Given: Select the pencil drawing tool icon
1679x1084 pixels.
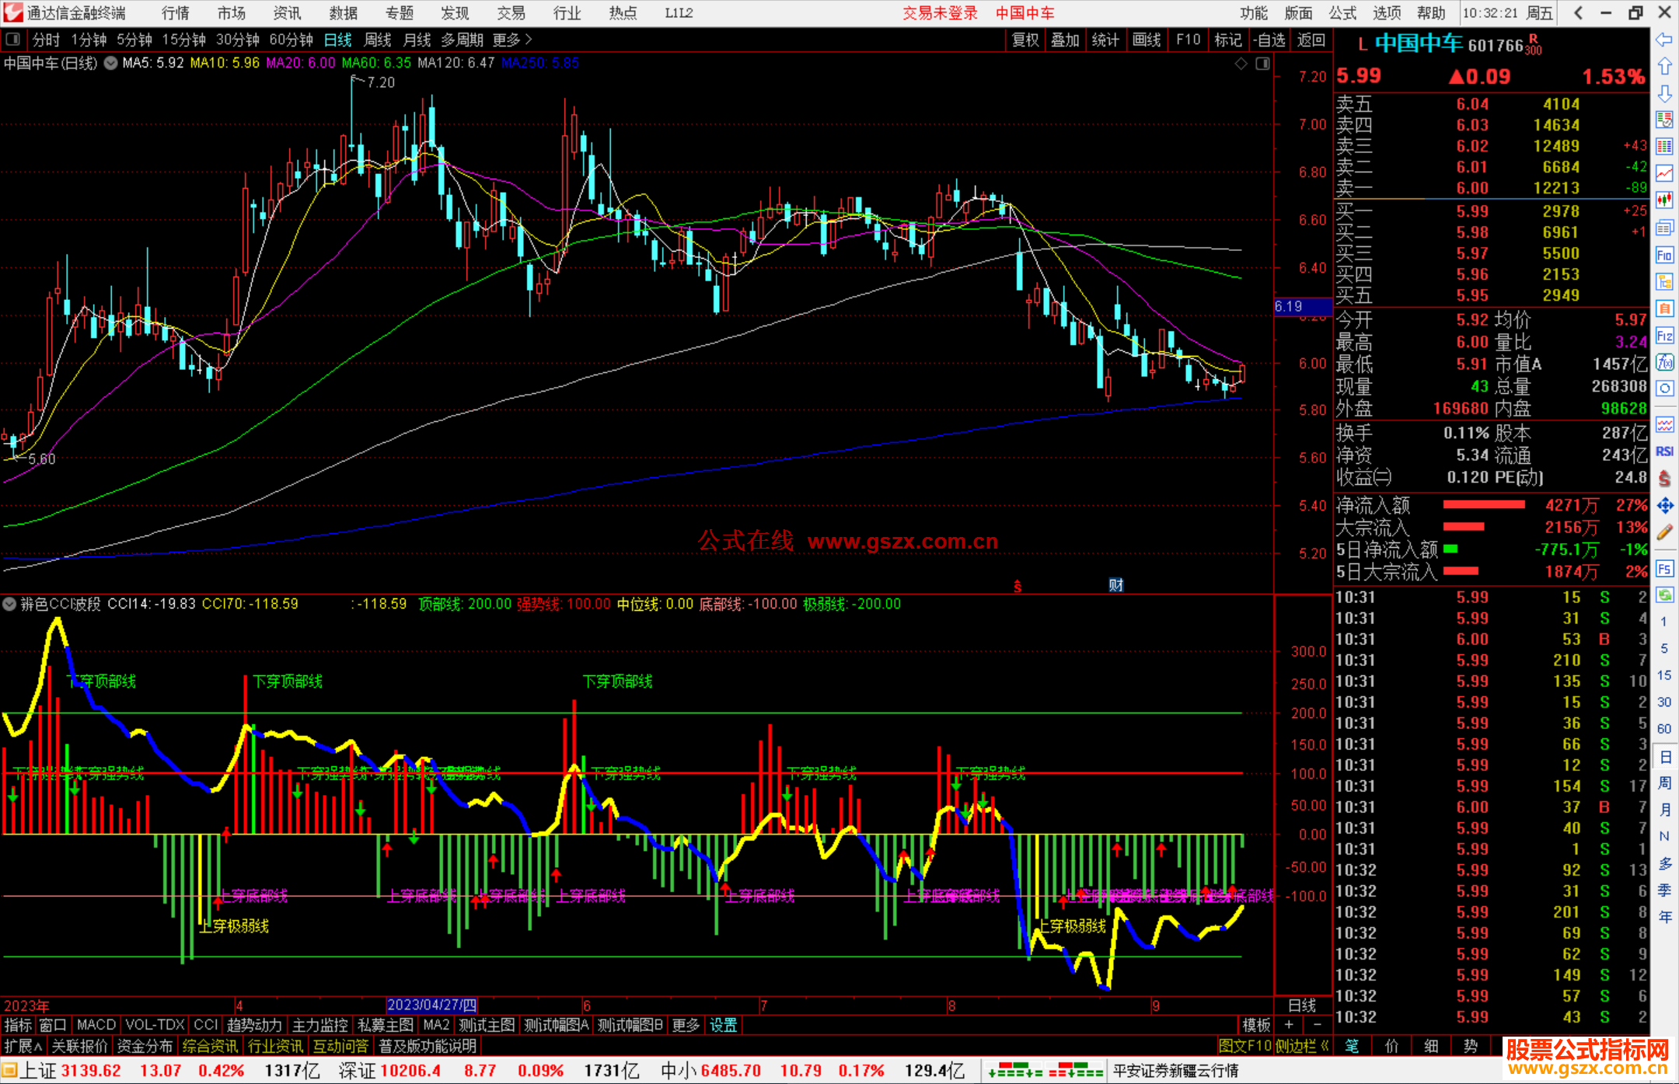Looking at the screenshot, I should [x=1664, y=532].
